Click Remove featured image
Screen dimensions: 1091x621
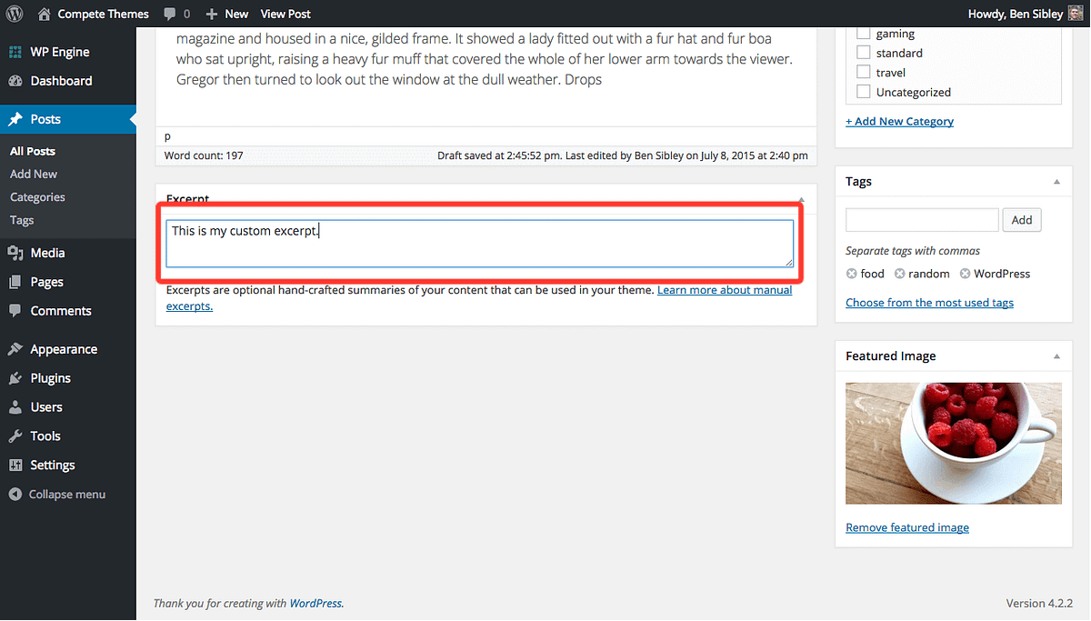click(x=906, y=526)
